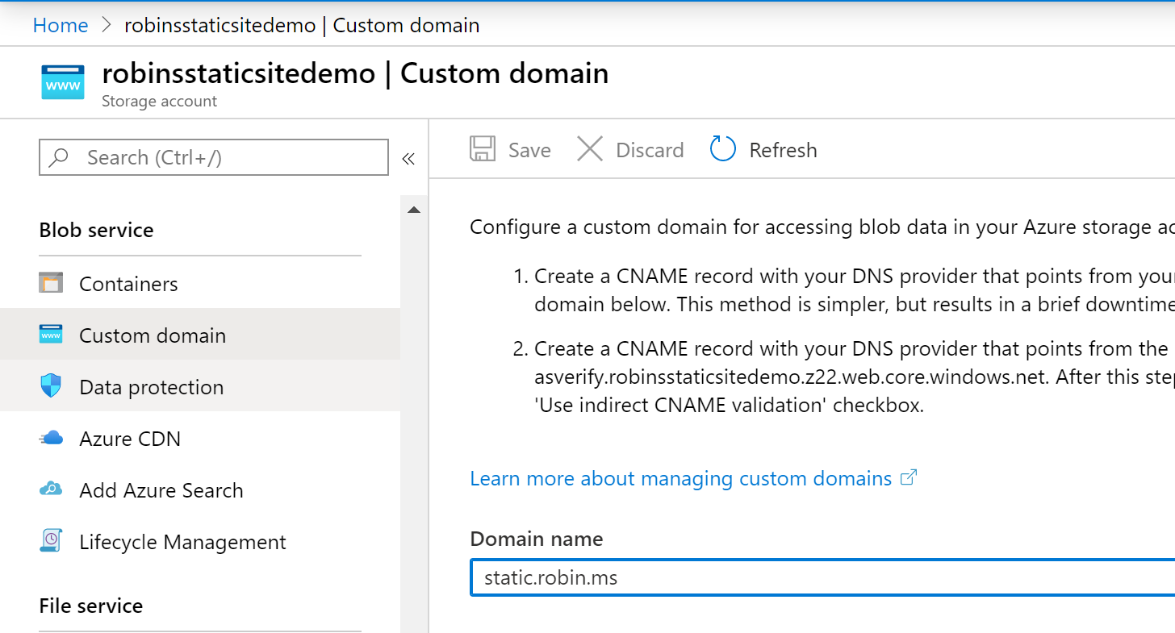Viewport: 1175px width, 633px height.
Task: Click the www storage account icon in the header
Action: [62, 81]
